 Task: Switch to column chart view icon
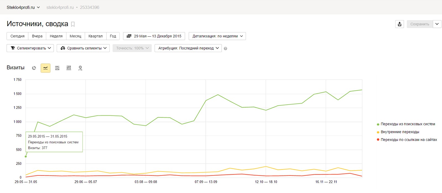coord(69,68)
